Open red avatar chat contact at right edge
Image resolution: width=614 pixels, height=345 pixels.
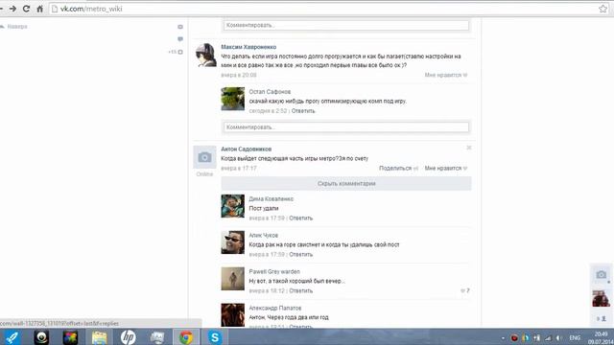coord(602,298)
